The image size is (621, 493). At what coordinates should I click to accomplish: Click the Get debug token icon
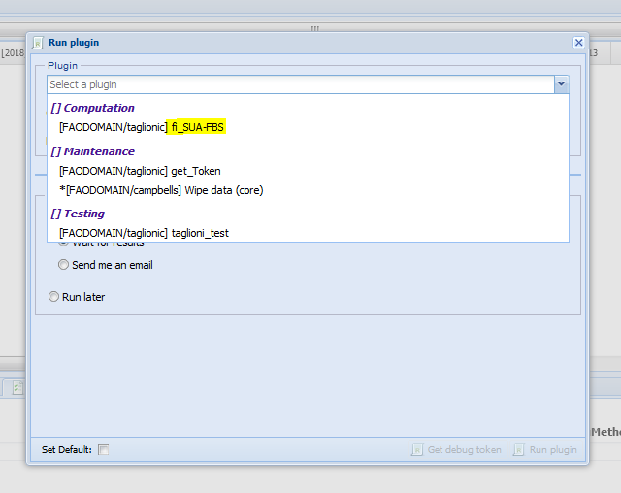(417, 450)
